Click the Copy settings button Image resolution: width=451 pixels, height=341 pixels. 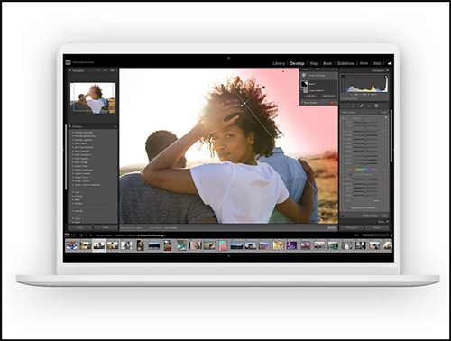point(79,227)
